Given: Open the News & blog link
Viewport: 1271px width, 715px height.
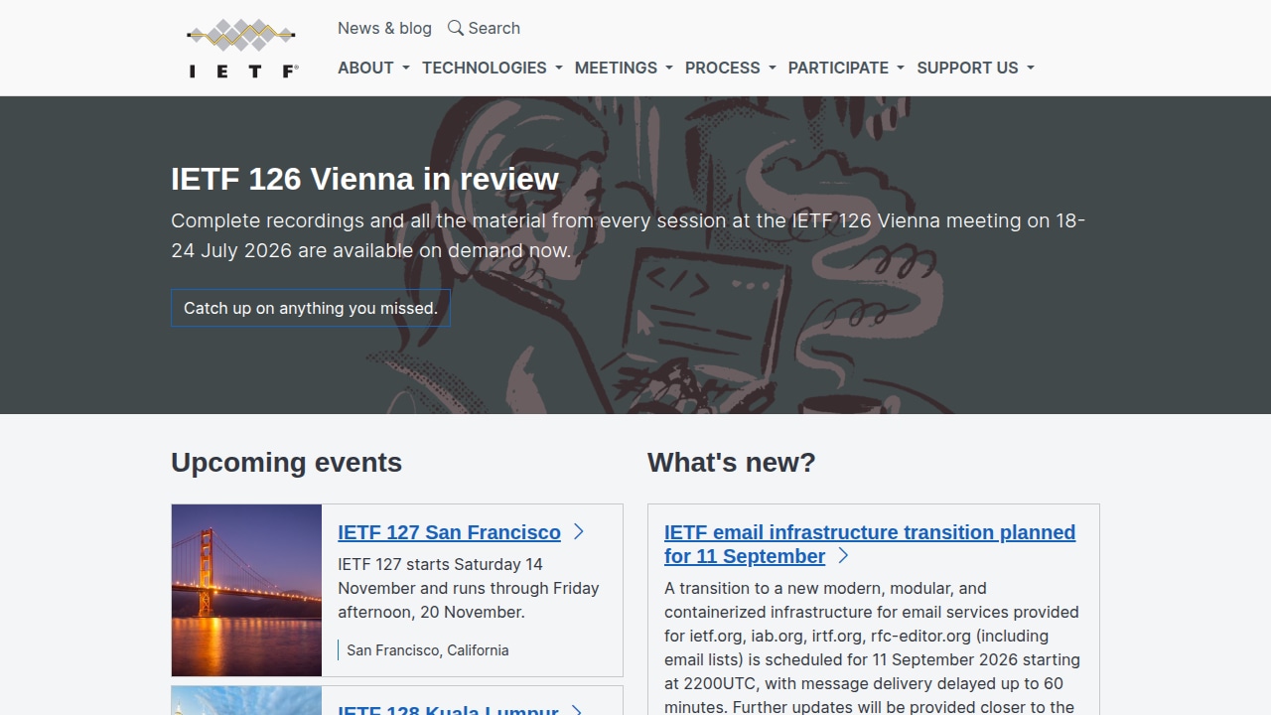Looking at the screenshot, I should 384,28.
